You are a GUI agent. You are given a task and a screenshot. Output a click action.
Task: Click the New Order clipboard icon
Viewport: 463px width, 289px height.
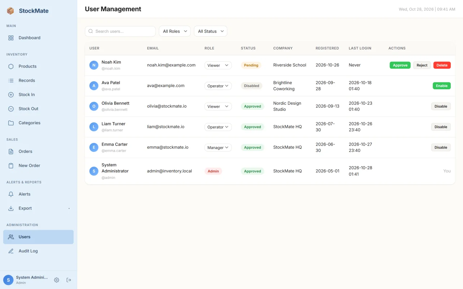click(x=11, y=165)
